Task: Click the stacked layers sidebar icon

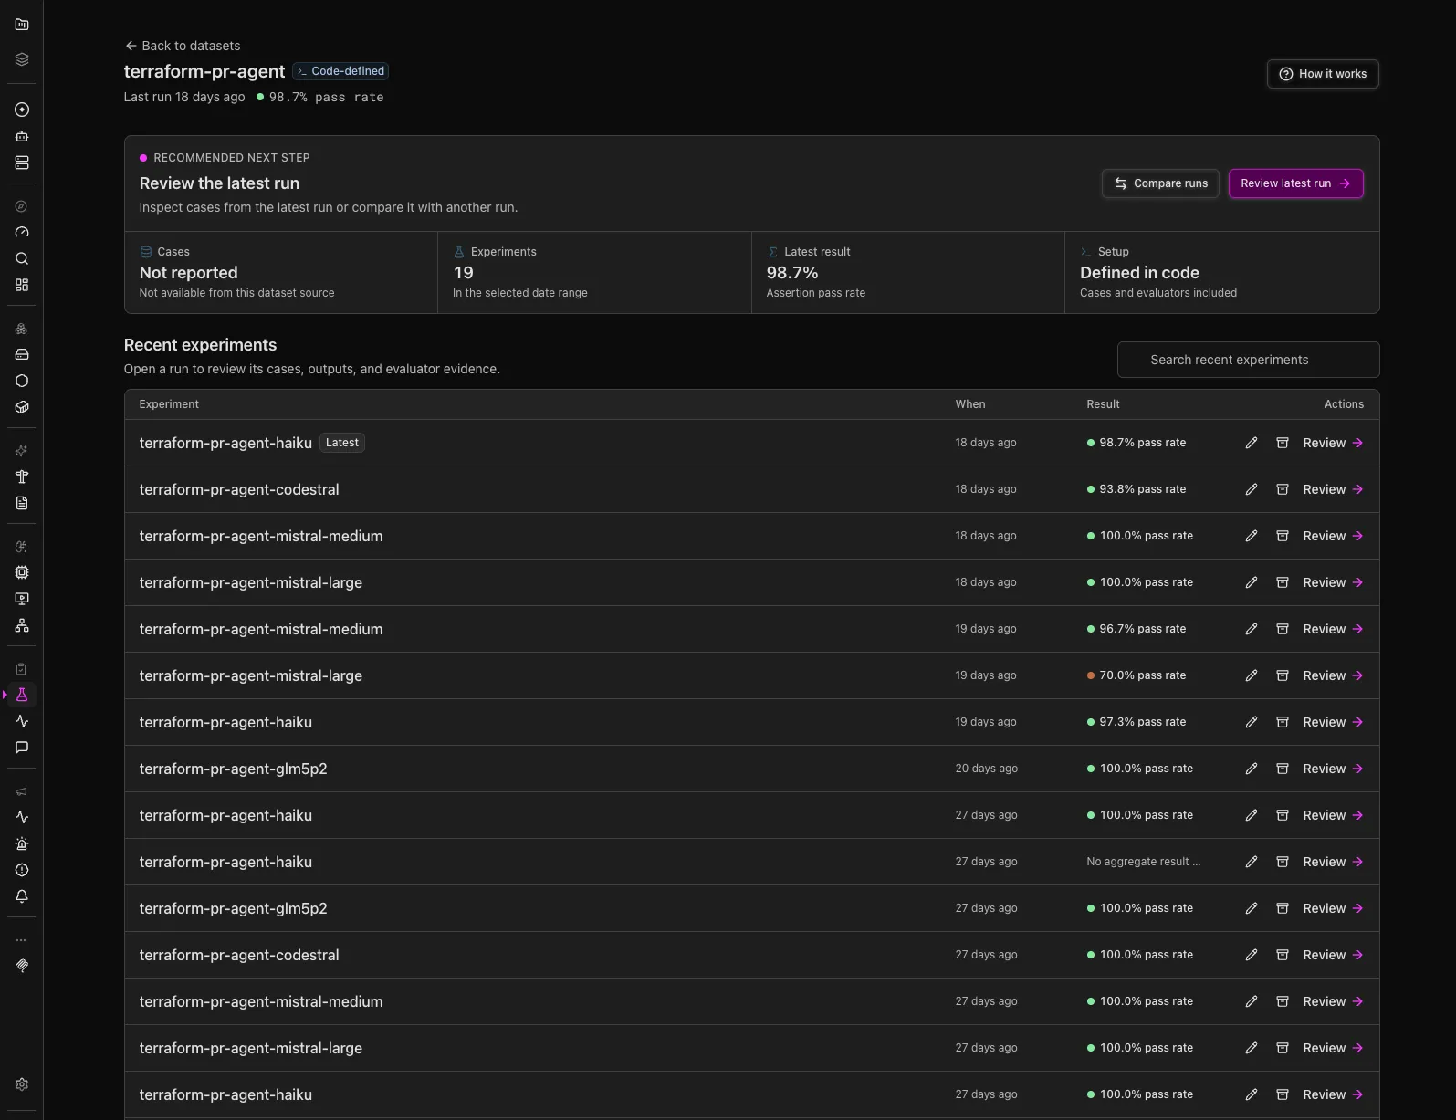Action: [x=22, y=59]
